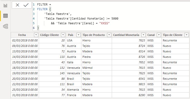Click client code cell 20
190x99 pixels.
pyautogui.click(x=52, y=41)
